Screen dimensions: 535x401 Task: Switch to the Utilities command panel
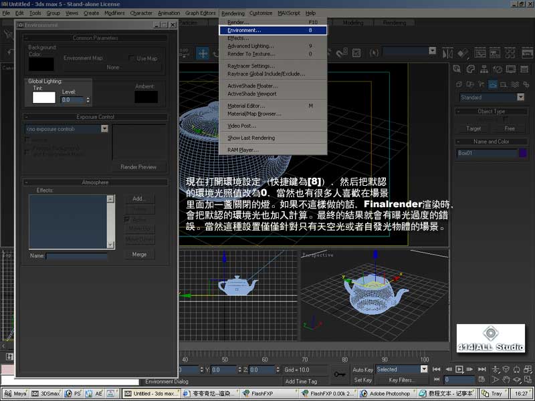(524, 70)
